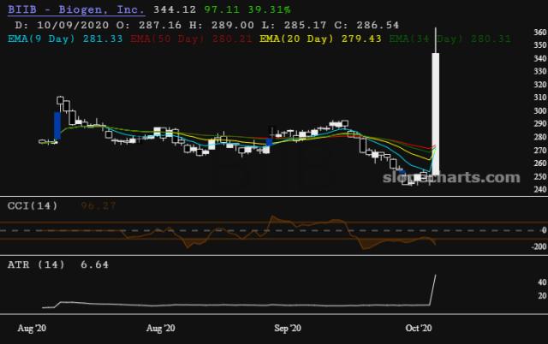Image resolution: width=548 pixels, height=344 pixels.
Task: Select the green EMA(34 Day) legend
Action: coord(450,39)
